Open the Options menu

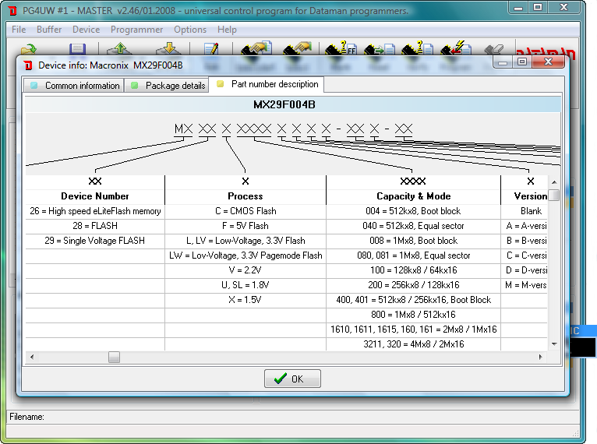point(190,30)
